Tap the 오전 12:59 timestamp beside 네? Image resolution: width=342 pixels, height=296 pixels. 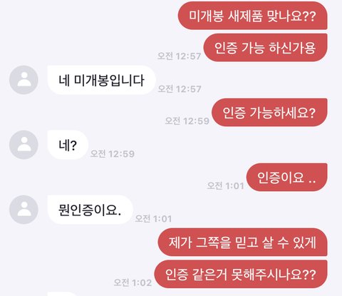tap(113, 154)
